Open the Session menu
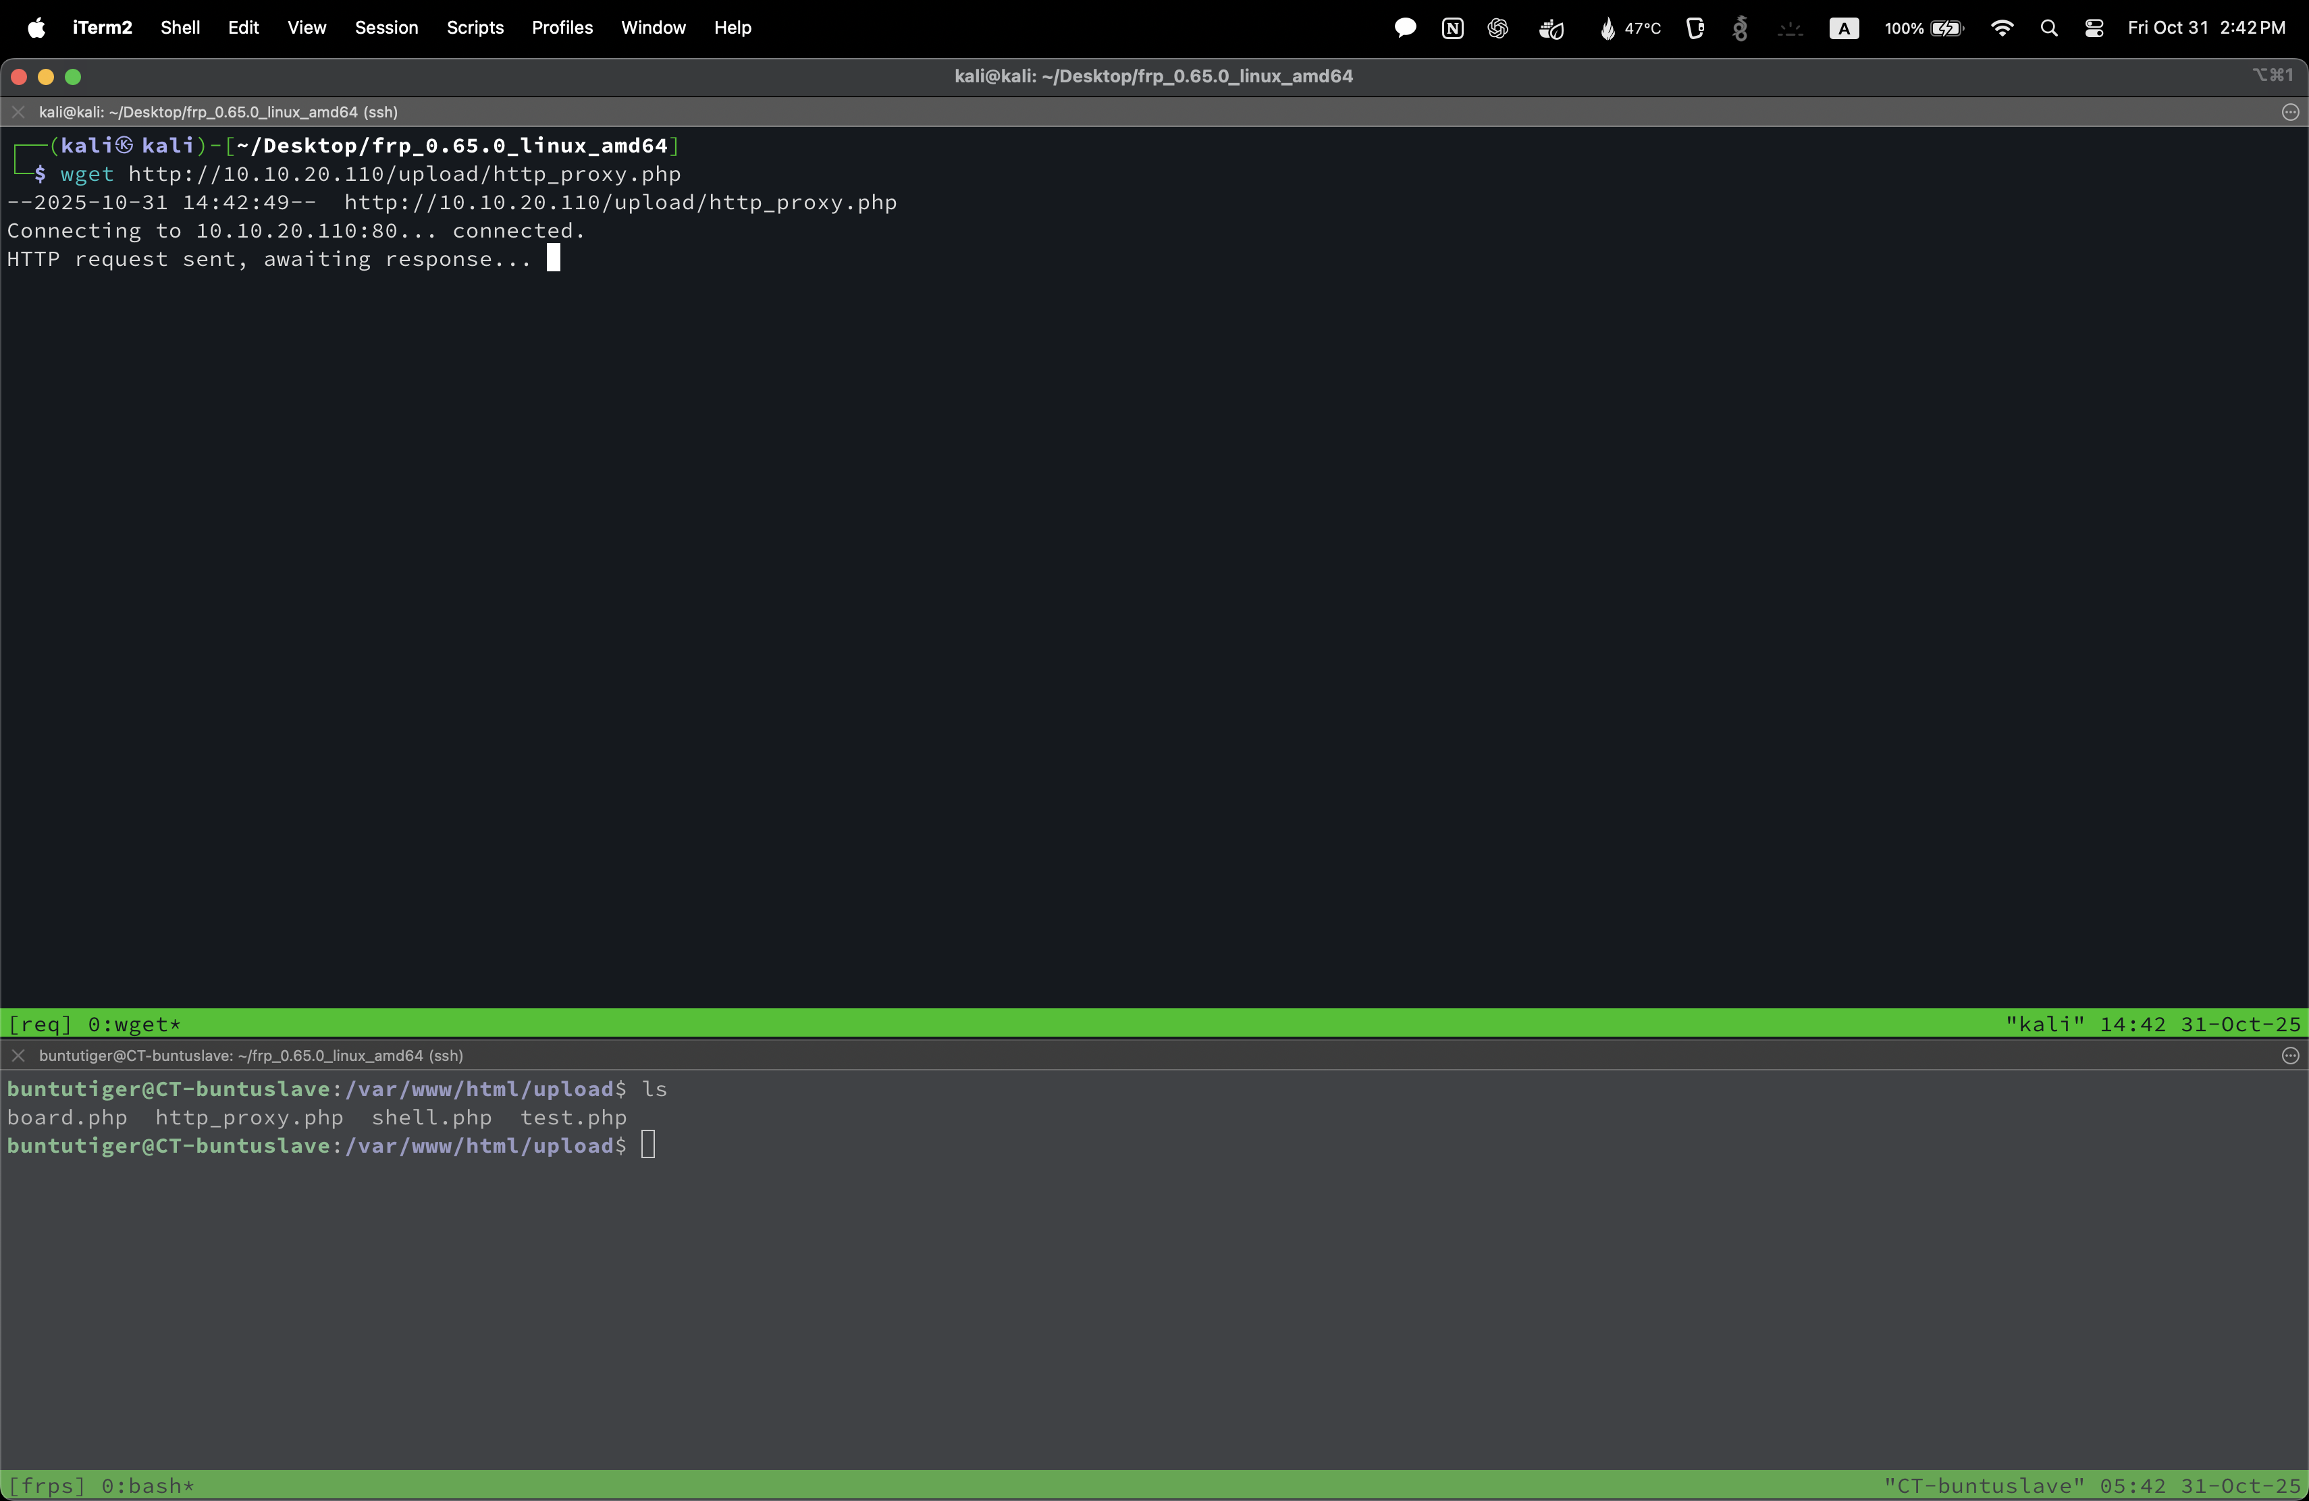Viewport: 2309px width, 1501px height. click(386, 28)
